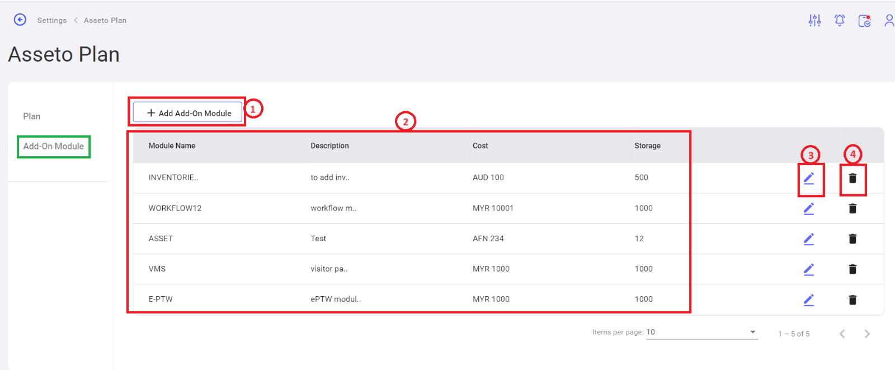Open the calendar check icon in header
895x370 pixels.
tap(865, 21)
